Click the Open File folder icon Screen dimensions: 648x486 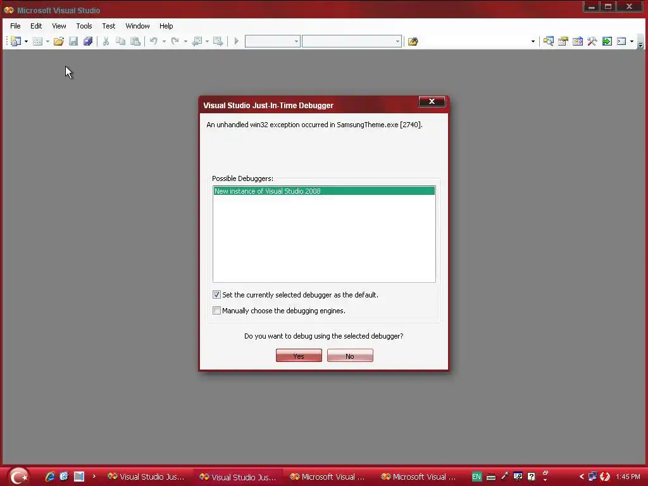(59, 41)
